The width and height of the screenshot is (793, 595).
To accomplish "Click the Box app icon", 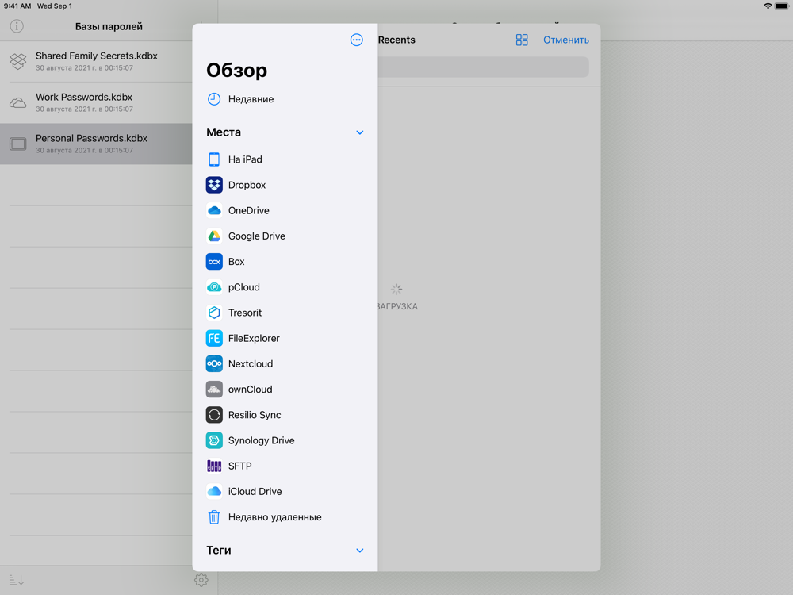I will click(214, 262).
